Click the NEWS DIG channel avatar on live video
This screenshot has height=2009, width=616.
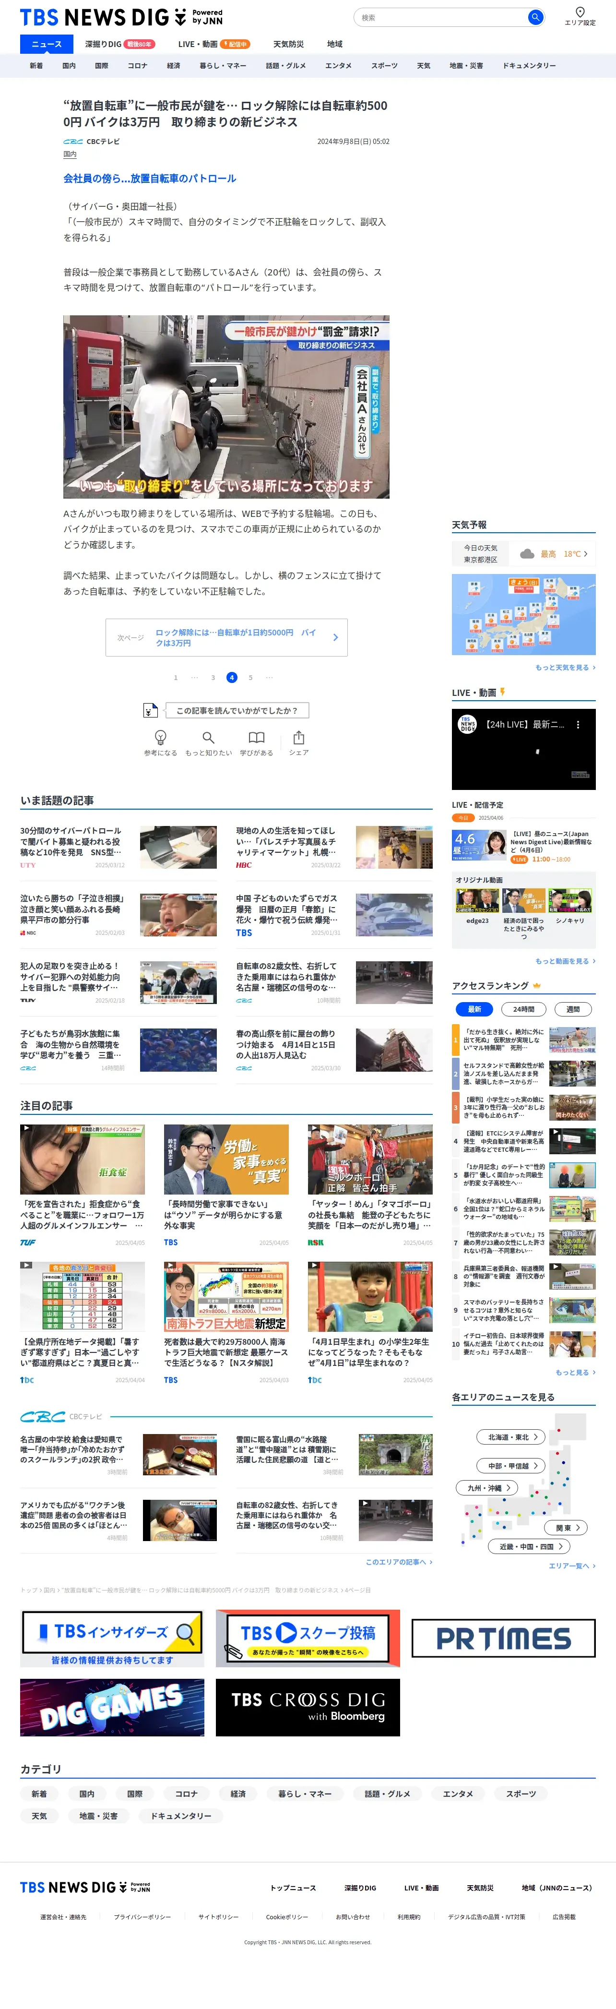(x=467, y=725)
